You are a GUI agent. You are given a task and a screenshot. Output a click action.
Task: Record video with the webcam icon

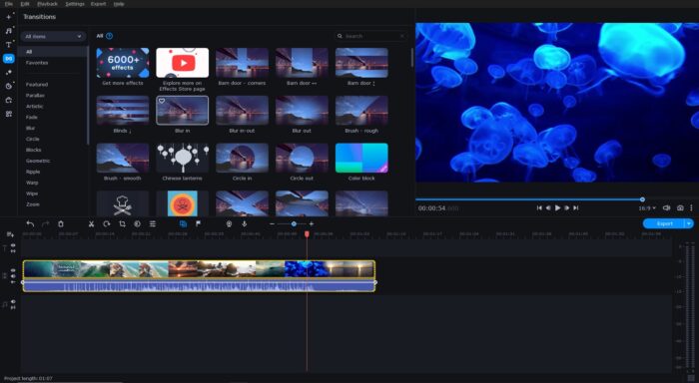(x=229, y=224)
